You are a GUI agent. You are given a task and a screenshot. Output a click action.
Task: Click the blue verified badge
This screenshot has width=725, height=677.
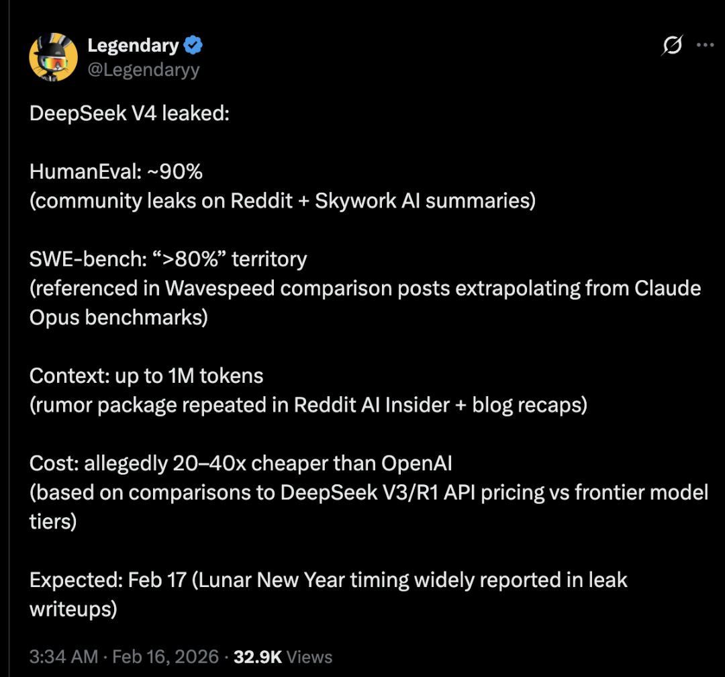click(x=193, y=46)
